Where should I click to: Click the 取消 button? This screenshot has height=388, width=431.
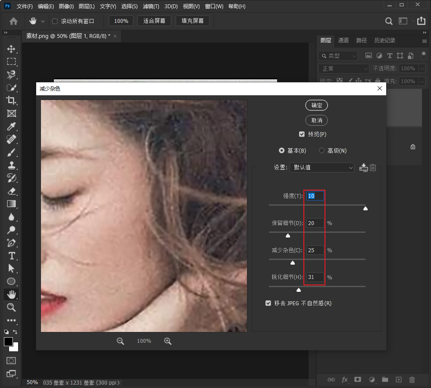(x=317, y=120)
